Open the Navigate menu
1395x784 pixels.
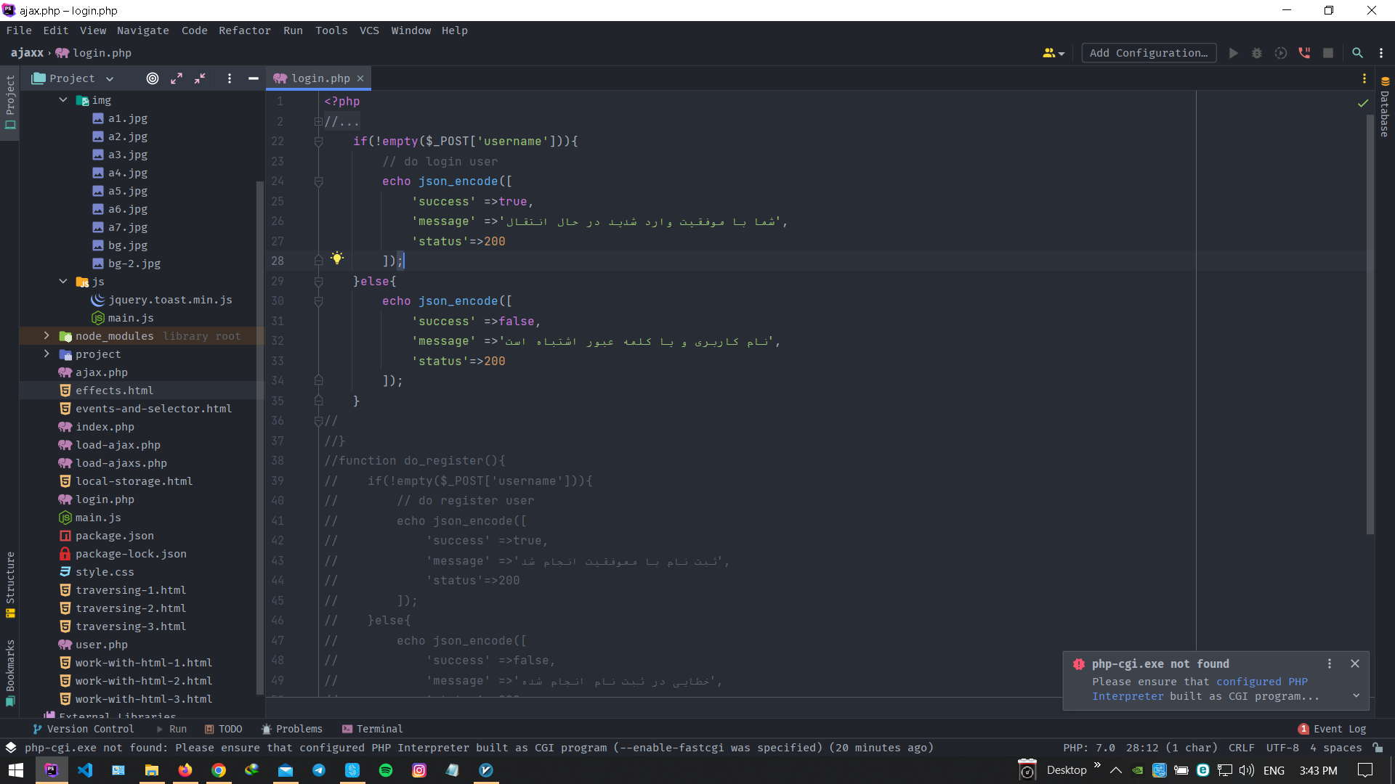coord(142,30)
